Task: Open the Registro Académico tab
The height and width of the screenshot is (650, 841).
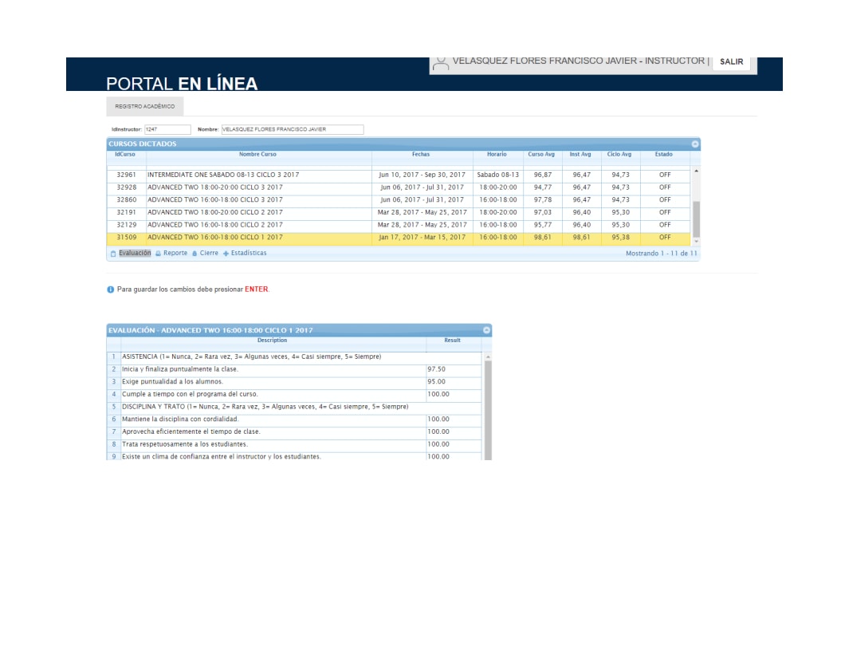Action: point(145,106)
